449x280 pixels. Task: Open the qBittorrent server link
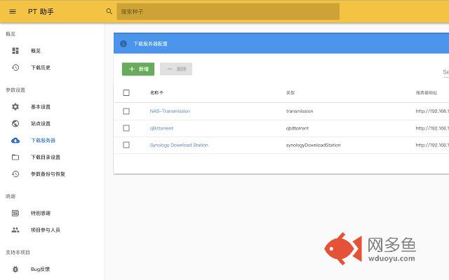click(x=161, y=128)
